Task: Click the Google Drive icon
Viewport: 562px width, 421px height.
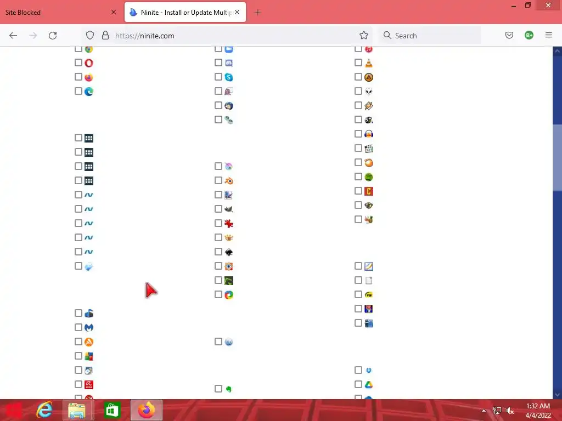Action: 368,384
